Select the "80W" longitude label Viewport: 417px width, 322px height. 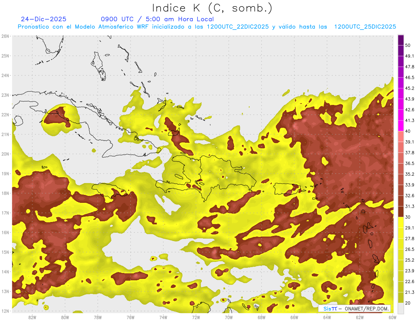point(65,317)
